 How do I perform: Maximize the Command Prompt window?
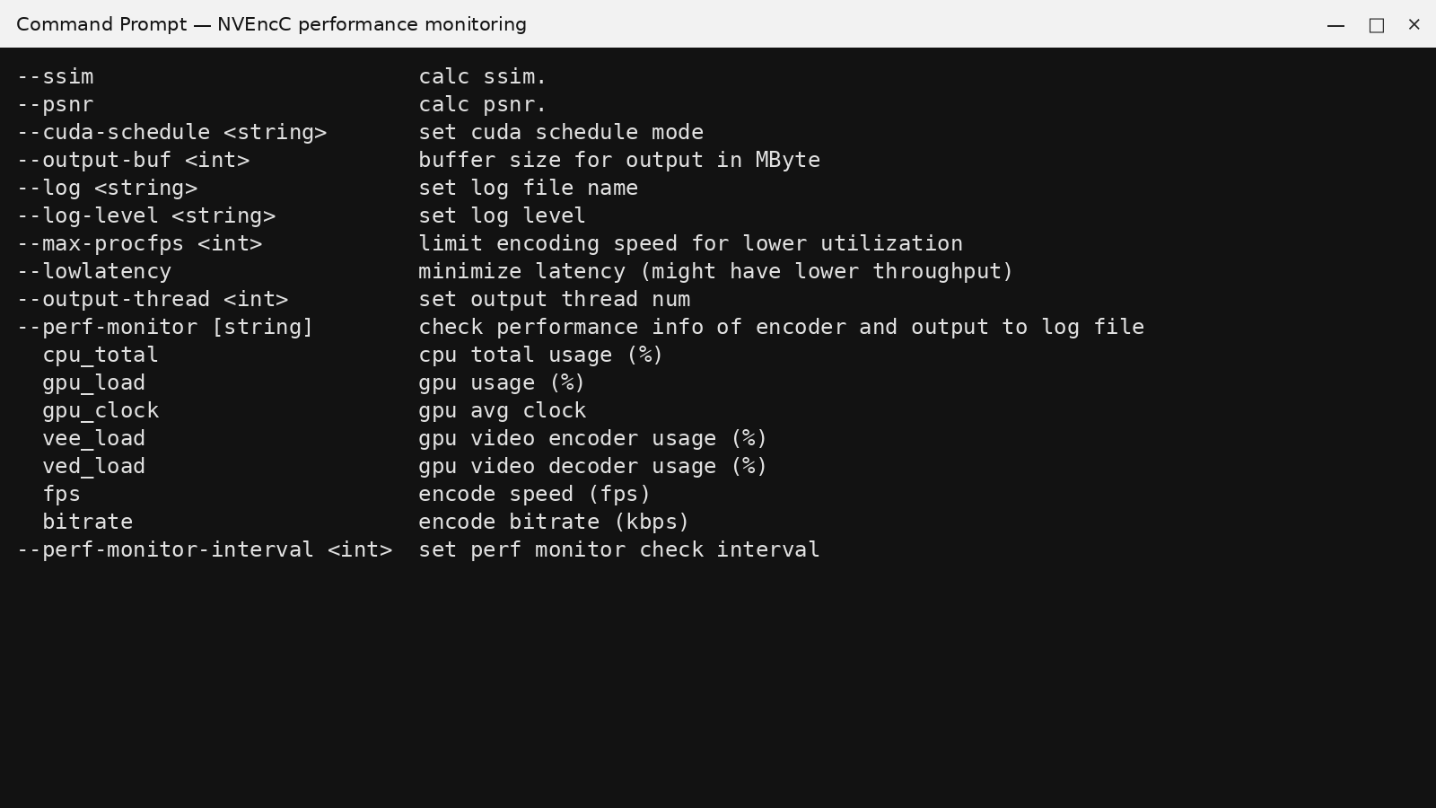(1376, 24)
